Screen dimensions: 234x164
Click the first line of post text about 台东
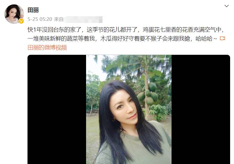pos(126,30)
